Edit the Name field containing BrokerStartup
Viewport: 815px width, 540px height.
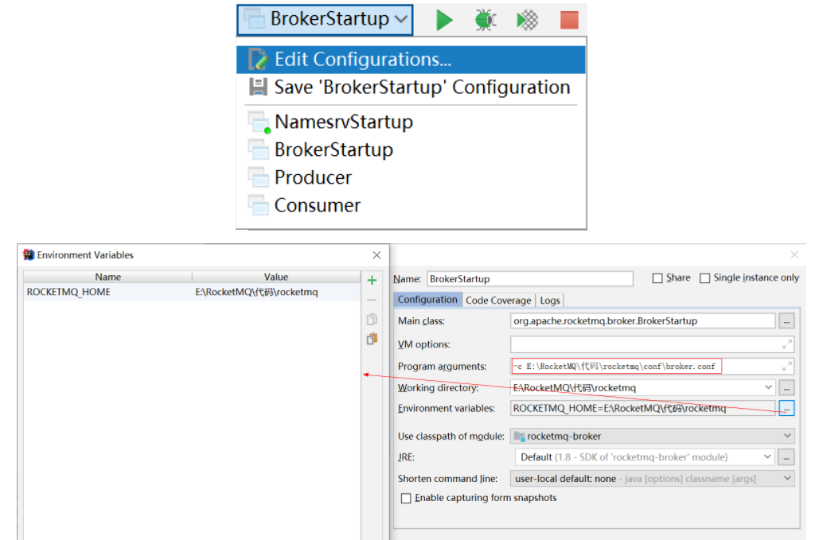(x=530, y=279)
